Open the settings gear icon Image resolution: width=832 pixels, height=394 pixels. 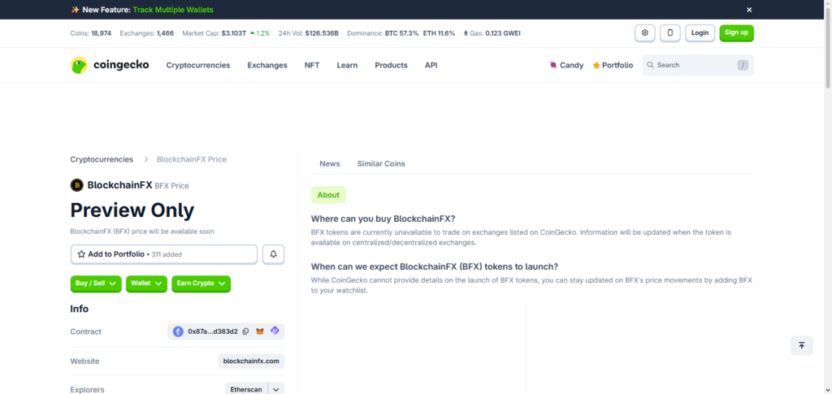[x=644, y=32]
